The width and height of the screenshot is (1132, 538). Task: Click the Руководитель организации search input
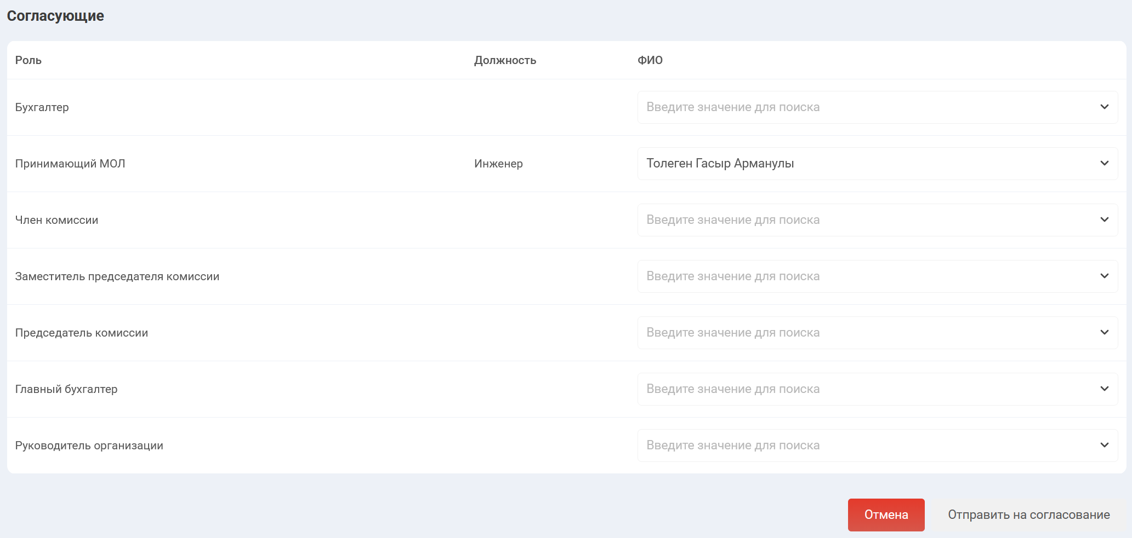866,446
